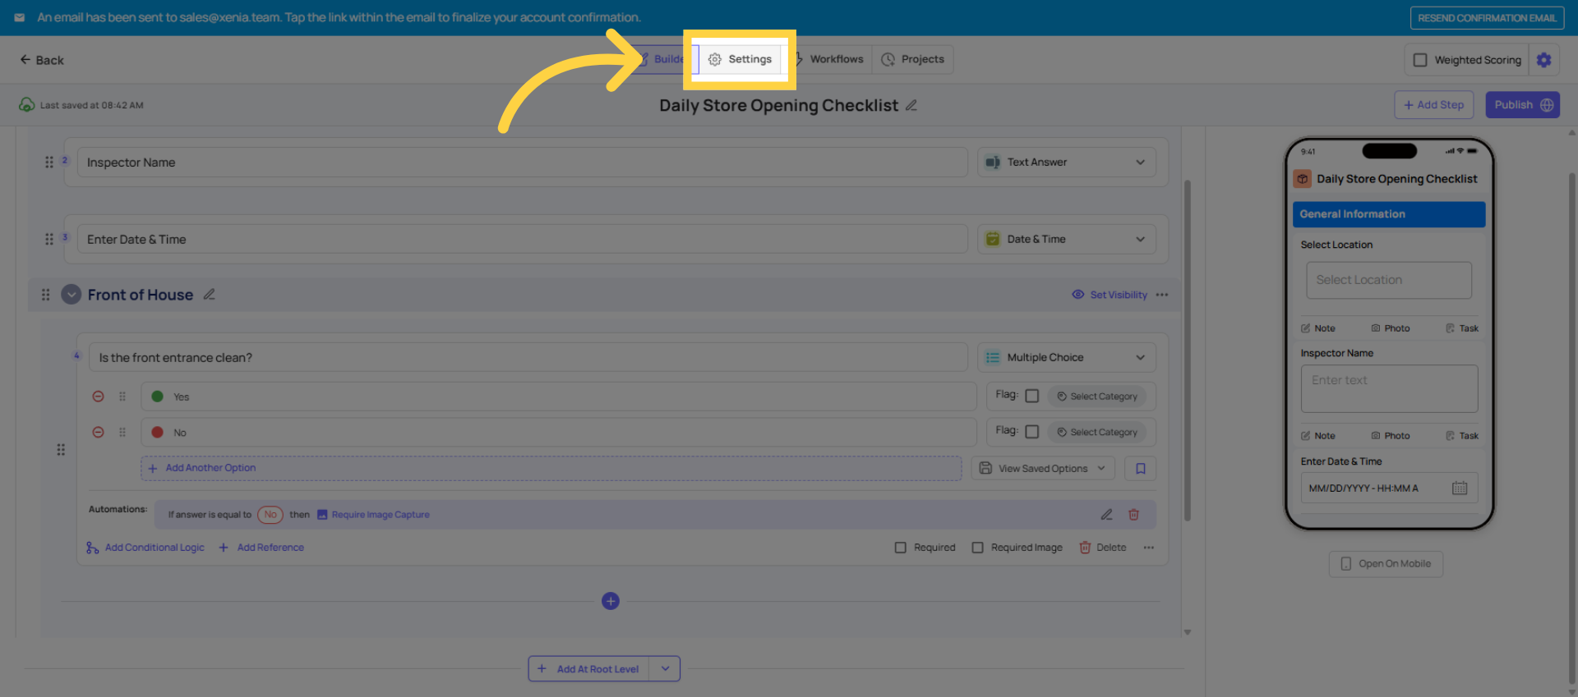The width and height of the screenshot is (1578, 697).
Task: Open the Settings tab
Action: pos(740,59)
